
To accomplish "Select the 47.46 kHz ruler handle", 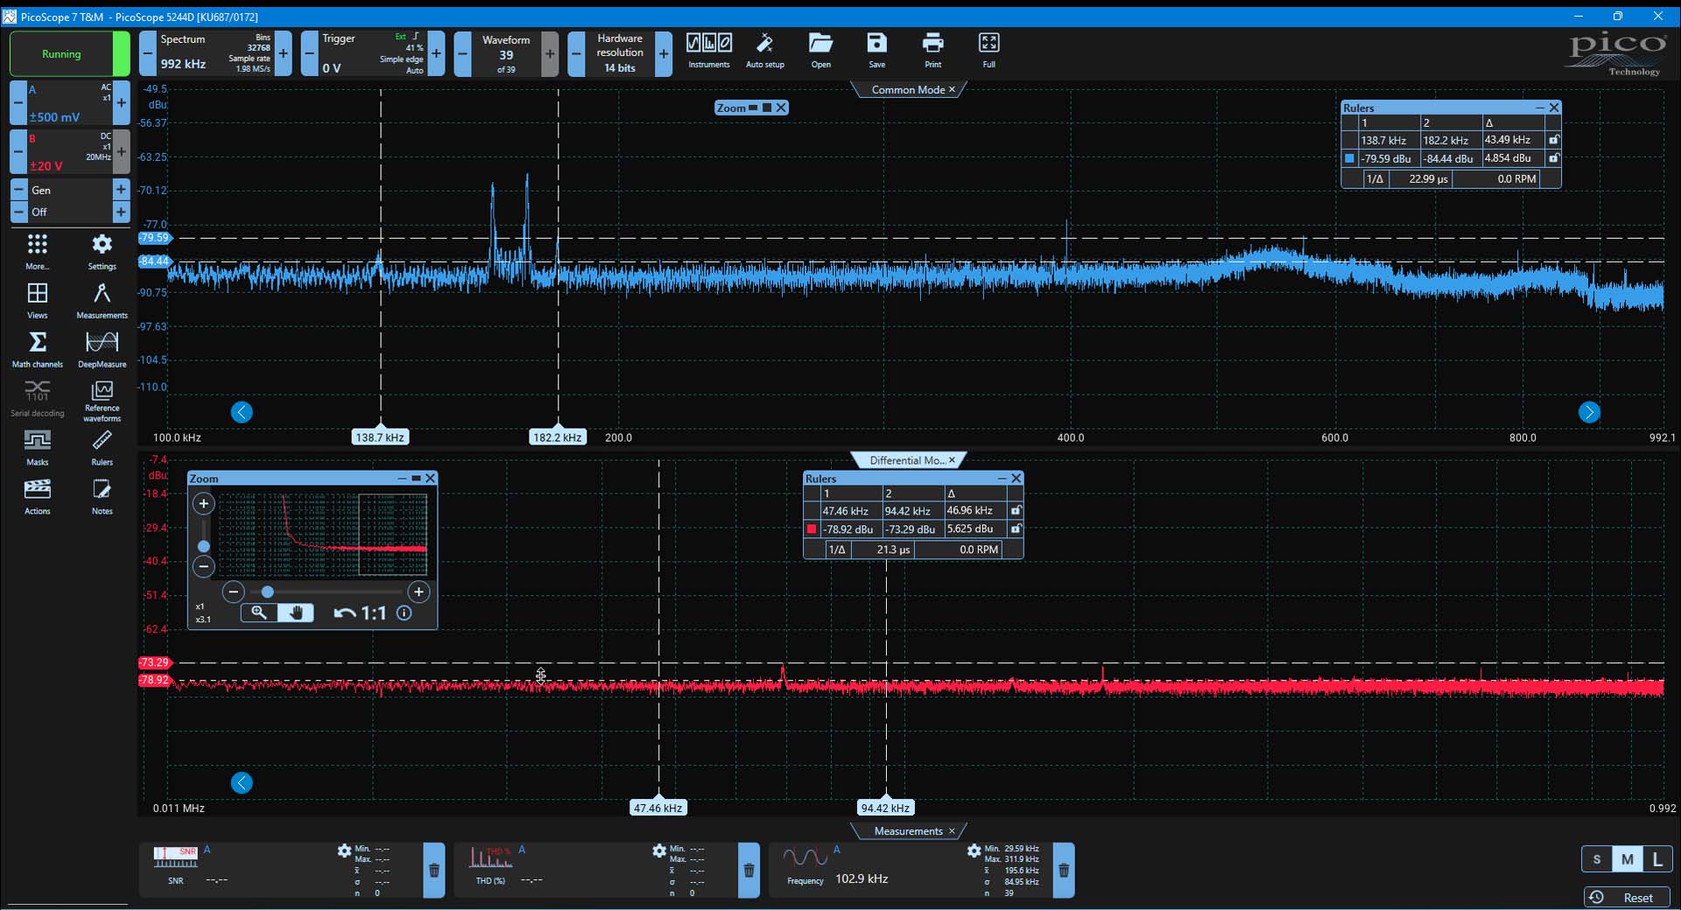I will (658, 808).
